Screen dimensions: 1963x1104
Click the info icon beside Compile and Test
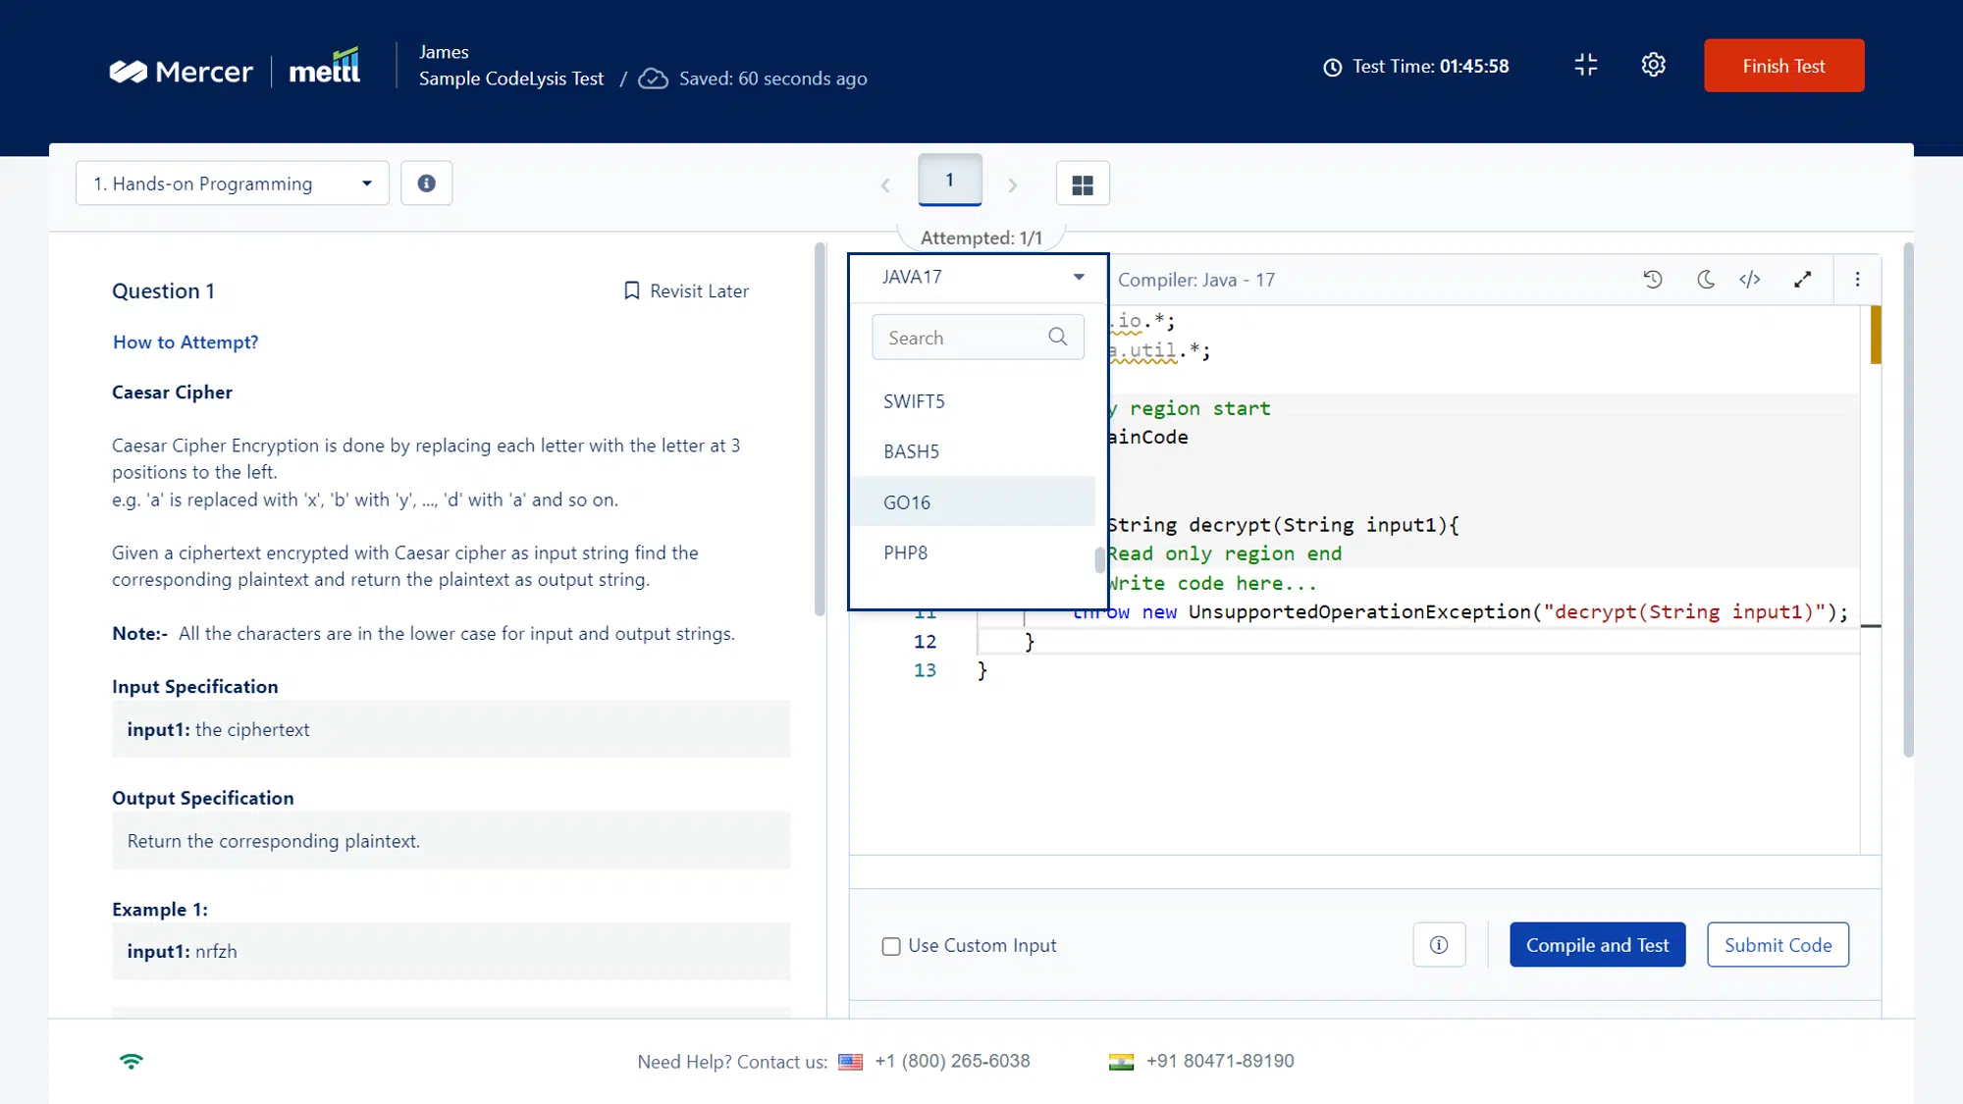[1439, 945]
